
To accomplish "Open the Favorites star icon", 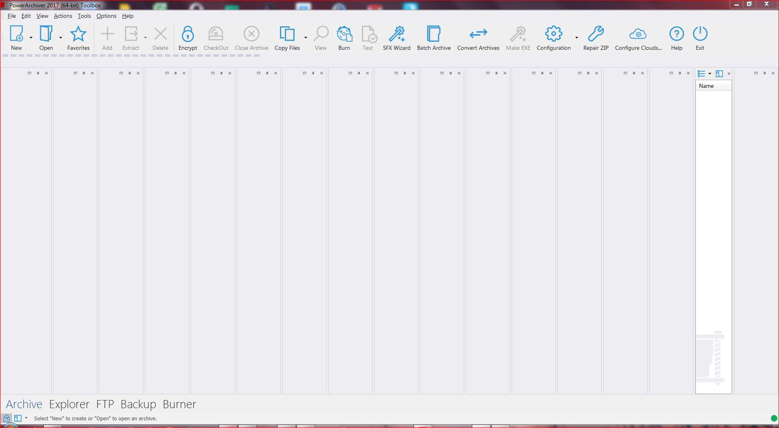I will [78, 34].
